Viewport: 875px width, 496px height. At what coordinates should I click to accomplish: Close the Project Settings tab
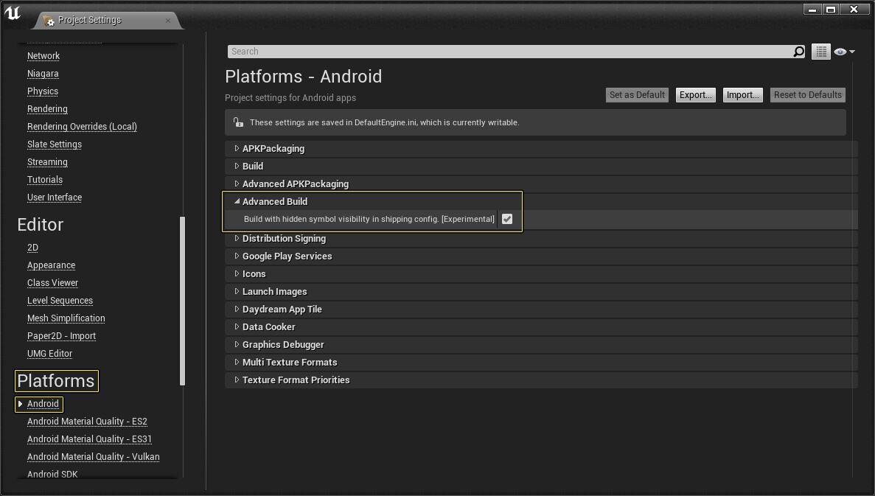click(x=168, y=20)
